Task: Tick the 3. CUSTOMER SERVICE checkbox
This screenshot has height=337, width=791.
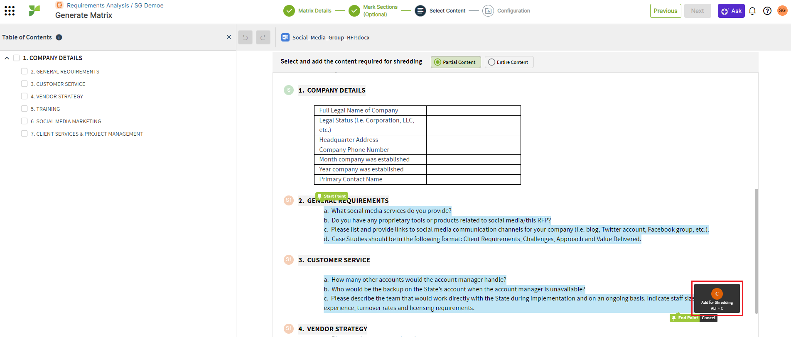Action: pos(25,84)
